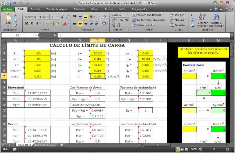235x153 pixels.
Task: Click the zoom slider handle
Action: 214,149
